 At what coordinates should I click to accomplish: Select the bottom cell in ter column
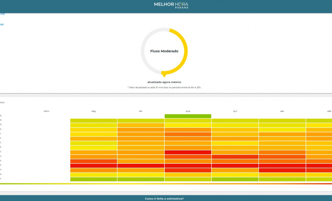point(141,179)
